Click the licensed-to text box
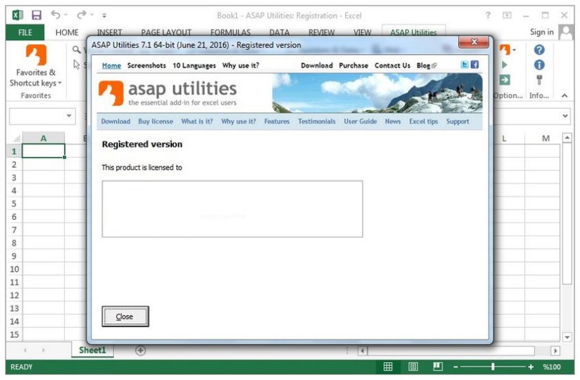 (232, 209)
